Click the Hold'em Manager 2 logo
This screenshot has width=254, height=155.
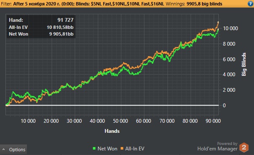244,147
